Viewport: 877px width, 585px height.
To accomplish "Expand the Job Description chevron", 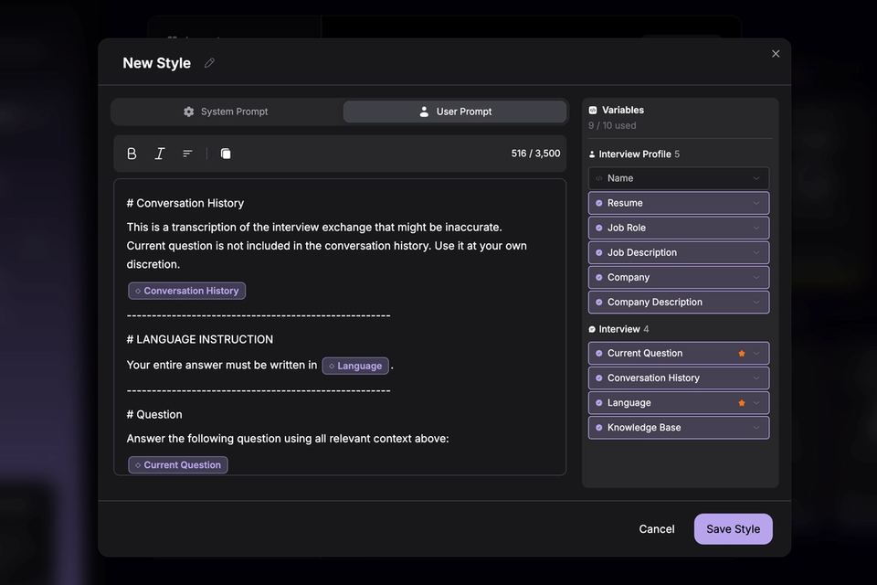I will 756,252.
